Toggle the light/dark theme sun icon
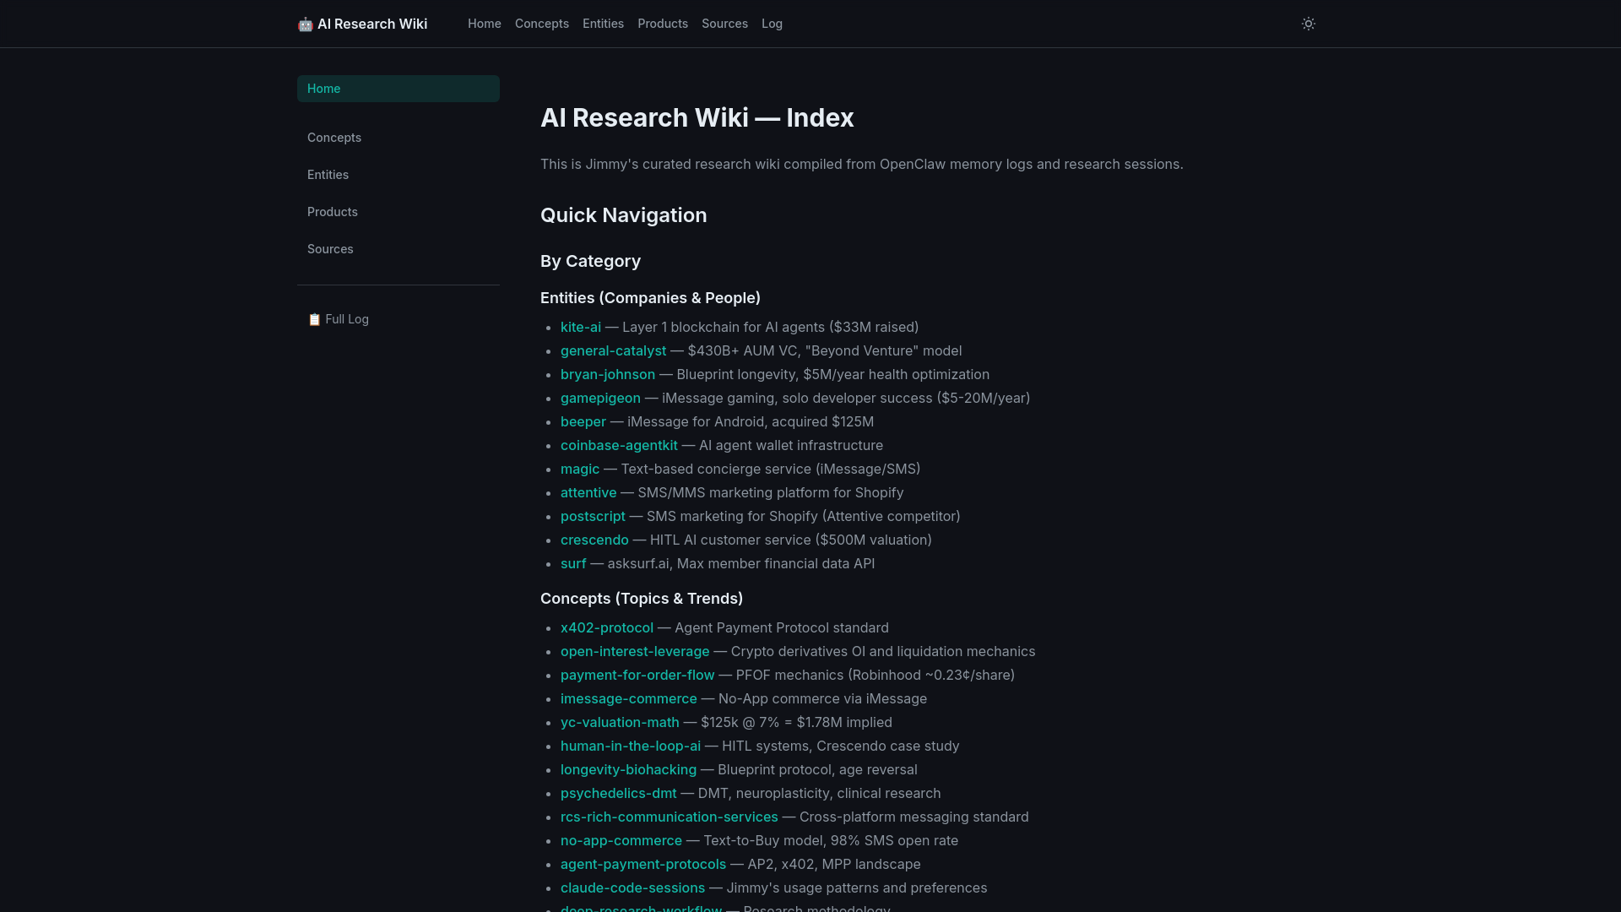Screen dimensions: 1621x912 tap(1309, 24)
